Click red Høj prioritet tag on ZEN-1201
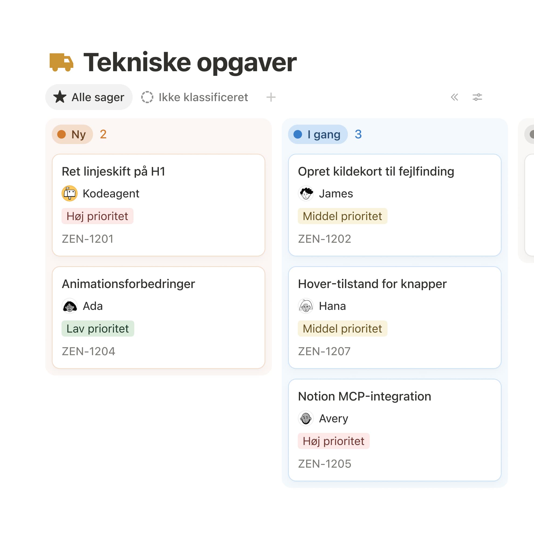 97,216
